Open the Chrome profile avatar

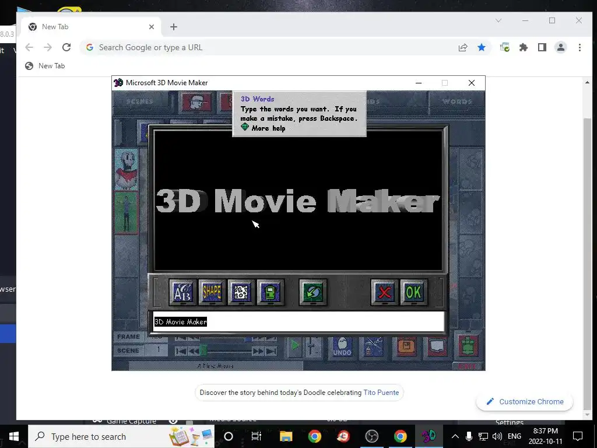click(561, 47)
